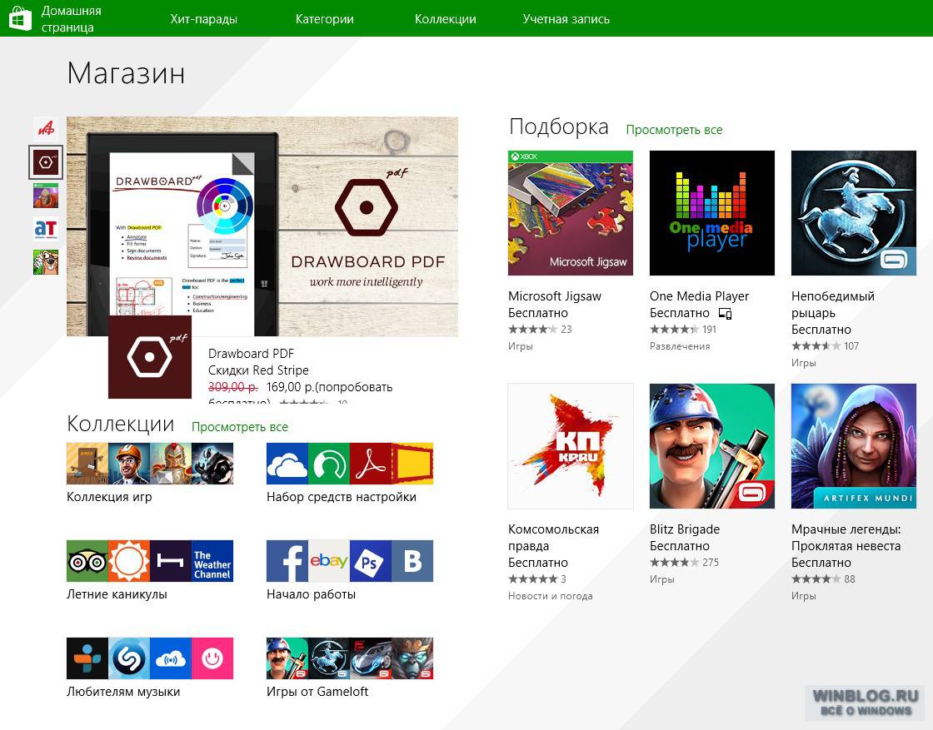Click the blue cloud radio icon
The height and width of the screenshot is (730, 933).
coord(171,658)
